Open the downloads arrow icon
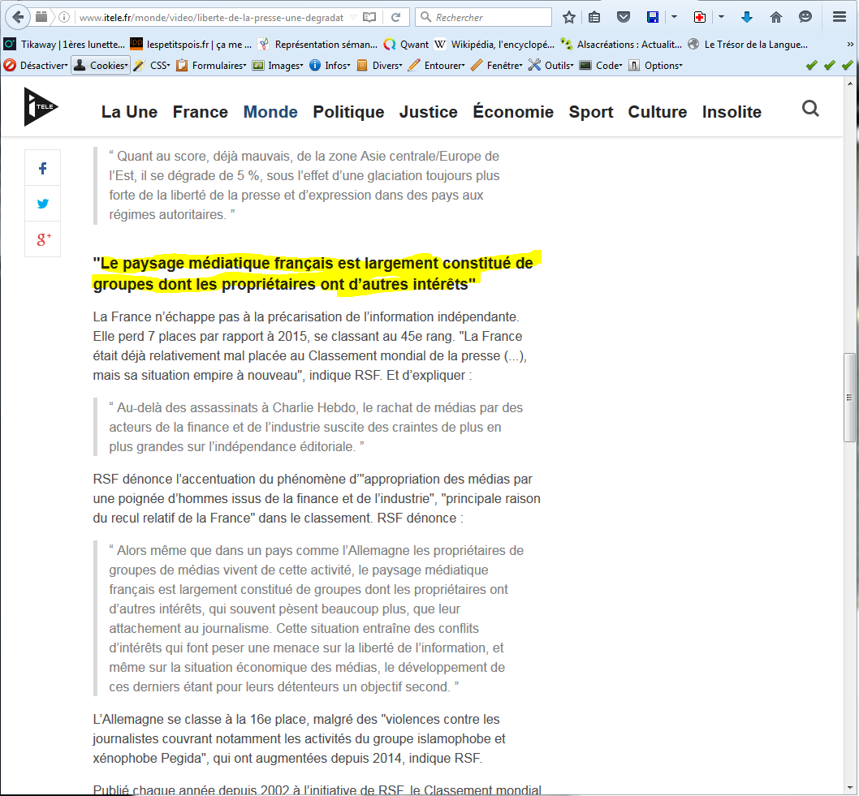 tap(747, 17)
